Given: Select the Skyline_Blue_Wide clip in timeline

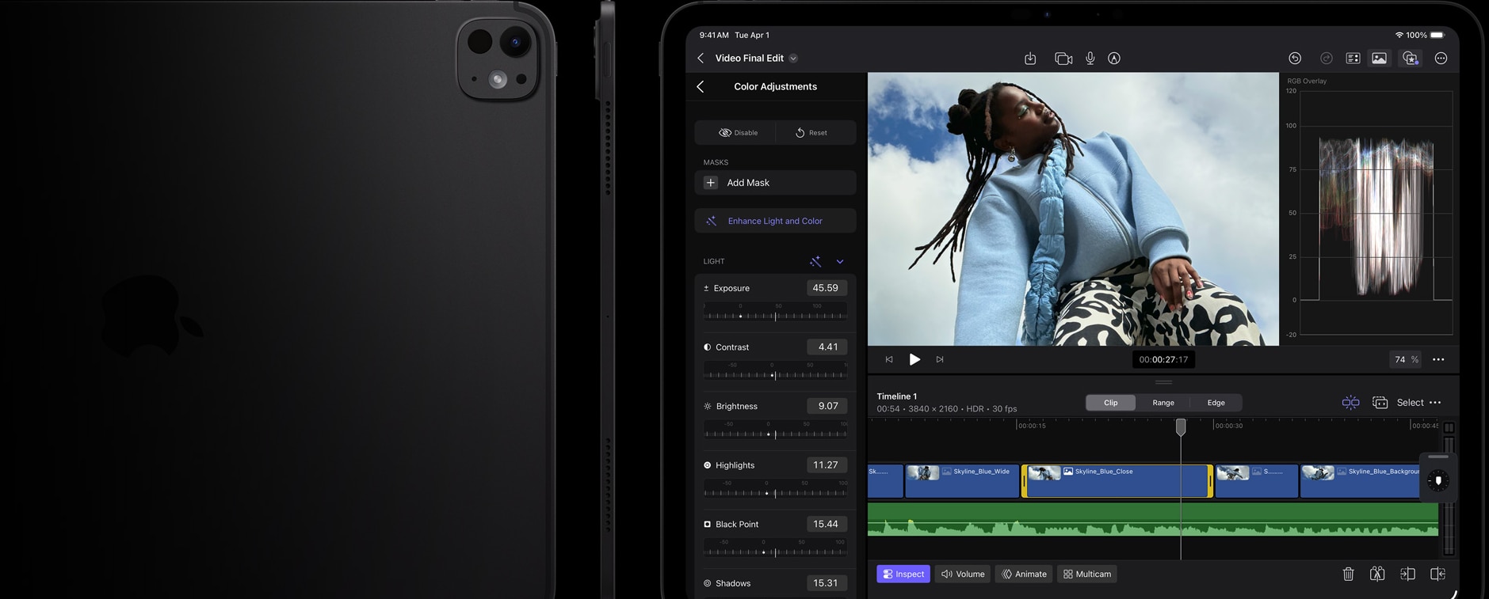Looking at the screenshot, I should pos(962,481).
